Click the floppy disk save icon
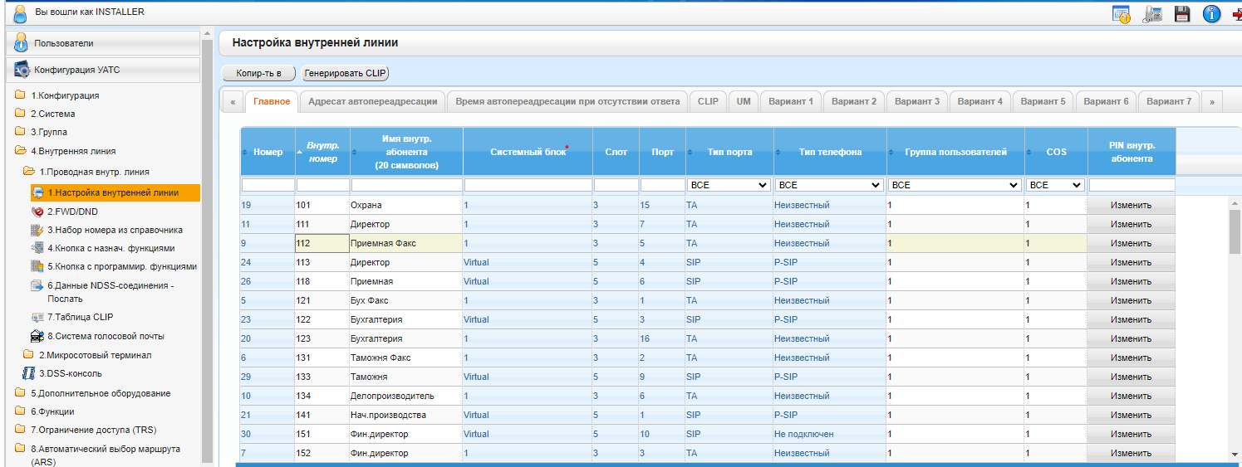Screen dimensions: 1242x467 [1182, 14]
